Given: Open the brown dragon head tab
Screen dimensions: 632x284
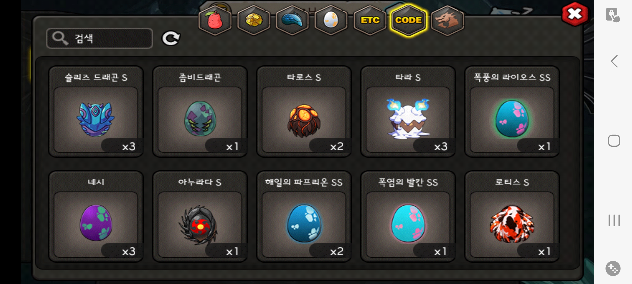Looking at the screenshot, I should (x=447, y=20).
